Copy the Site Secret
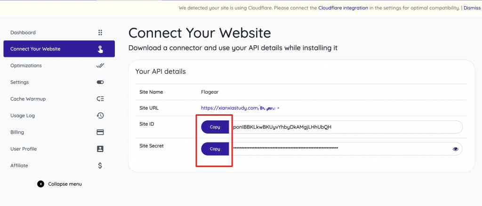Screen dimensions: 482x206 [215, 149]
